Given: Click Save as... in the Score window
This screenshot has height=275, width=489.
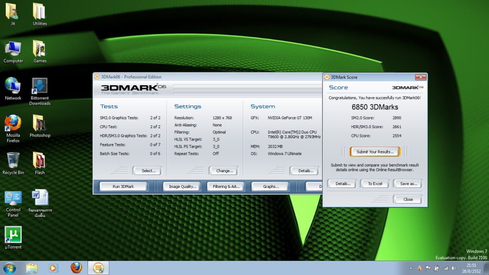Looking at the screenshot, I should tap(408, 184).
